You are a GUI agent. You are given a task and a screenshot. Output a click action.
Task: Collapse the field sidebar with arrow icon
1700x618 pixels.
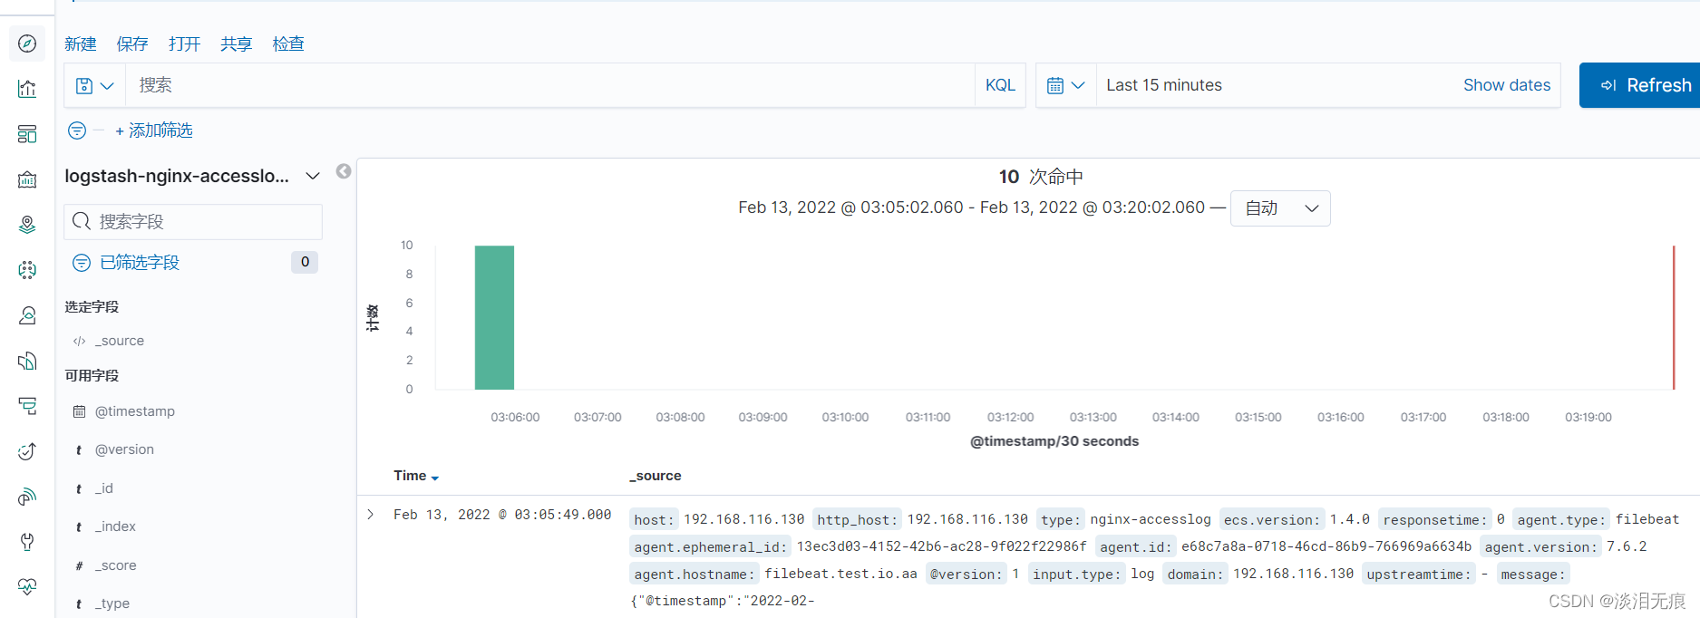tap(344, 171)
